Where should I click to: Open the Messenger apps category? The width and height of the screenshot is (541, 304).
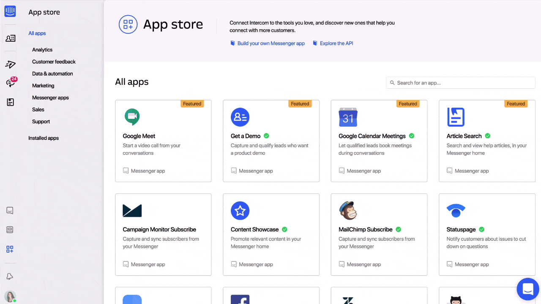tap(50, 98)
